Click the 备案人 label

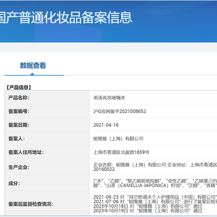(16, 139)
